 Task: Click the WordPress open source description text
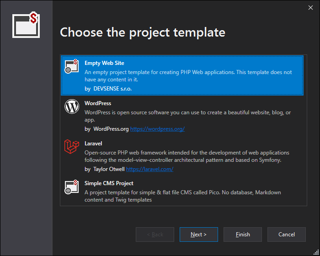pos(188,116)
